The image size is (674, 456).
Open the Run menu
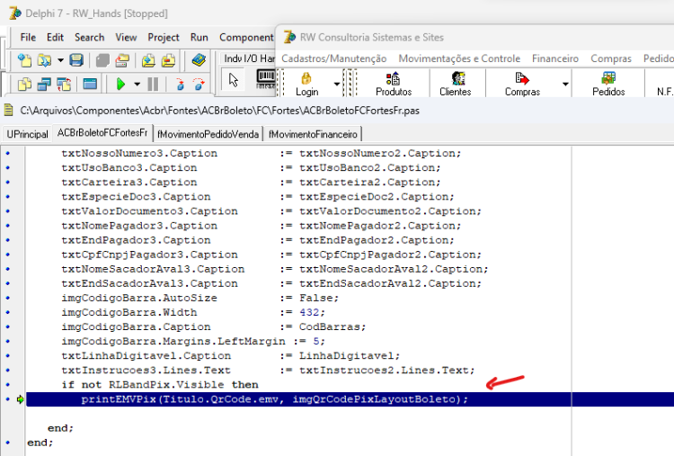coord(199,38)
